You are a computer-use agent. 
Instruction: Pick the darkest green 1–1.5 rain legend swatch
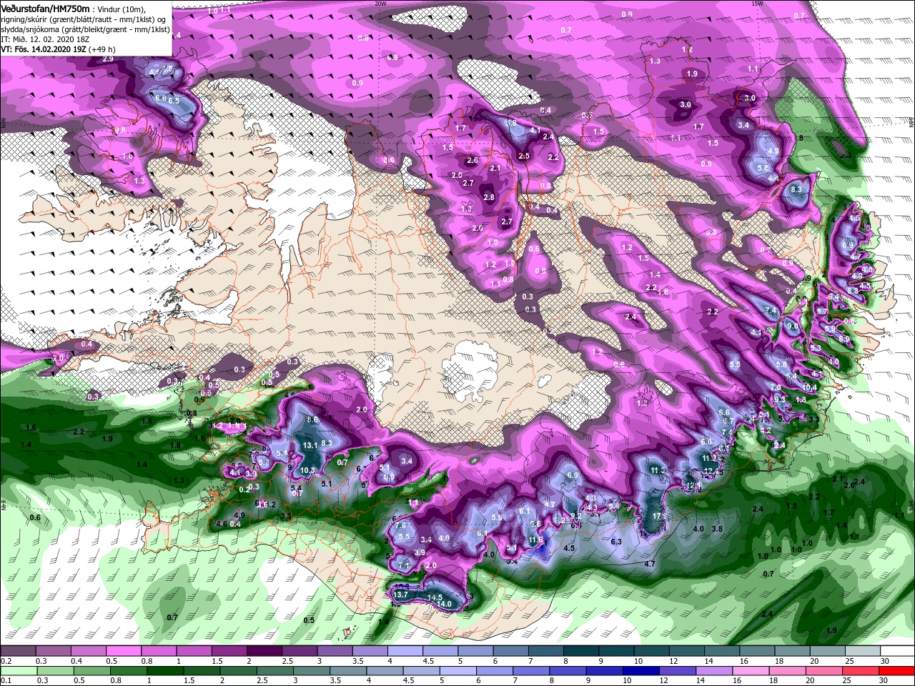point(164,671)
